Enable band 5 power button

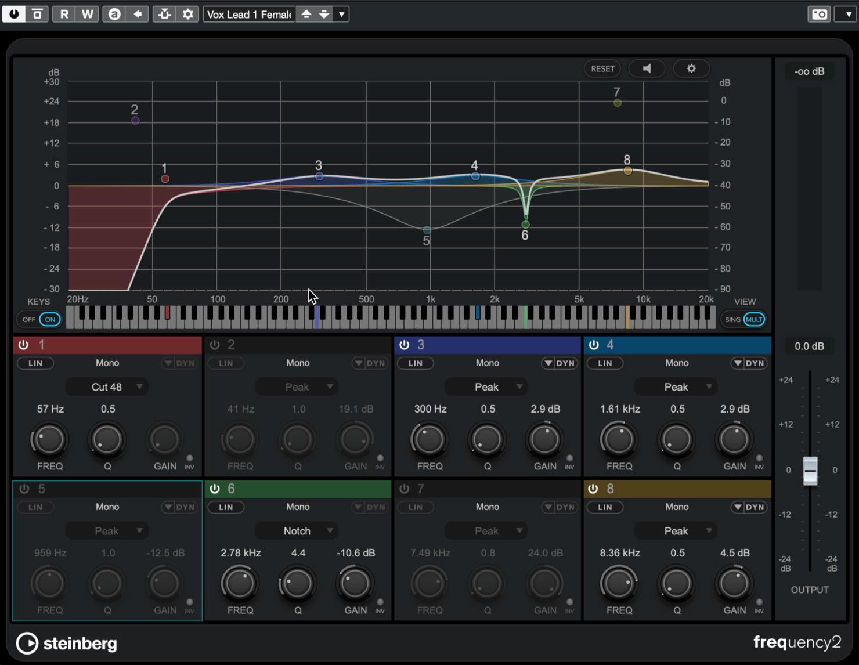[x=24, y=489]
